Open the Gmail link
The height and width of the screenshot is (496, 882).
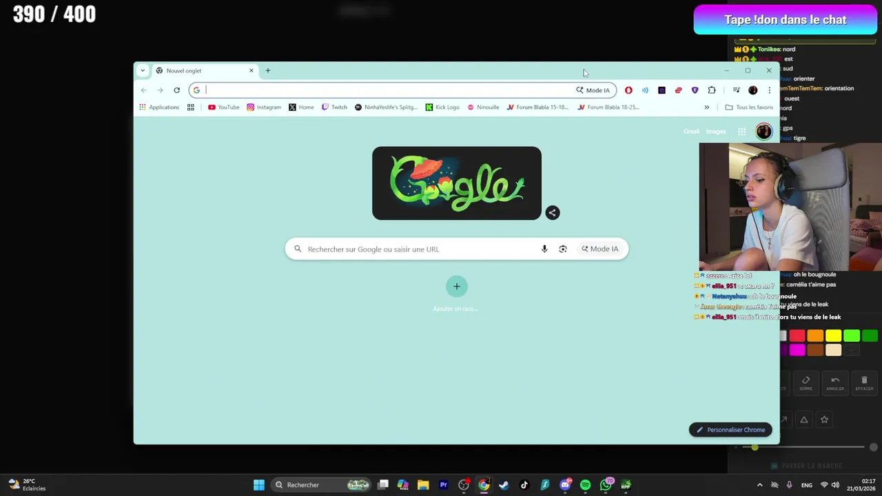click(691, 132)
